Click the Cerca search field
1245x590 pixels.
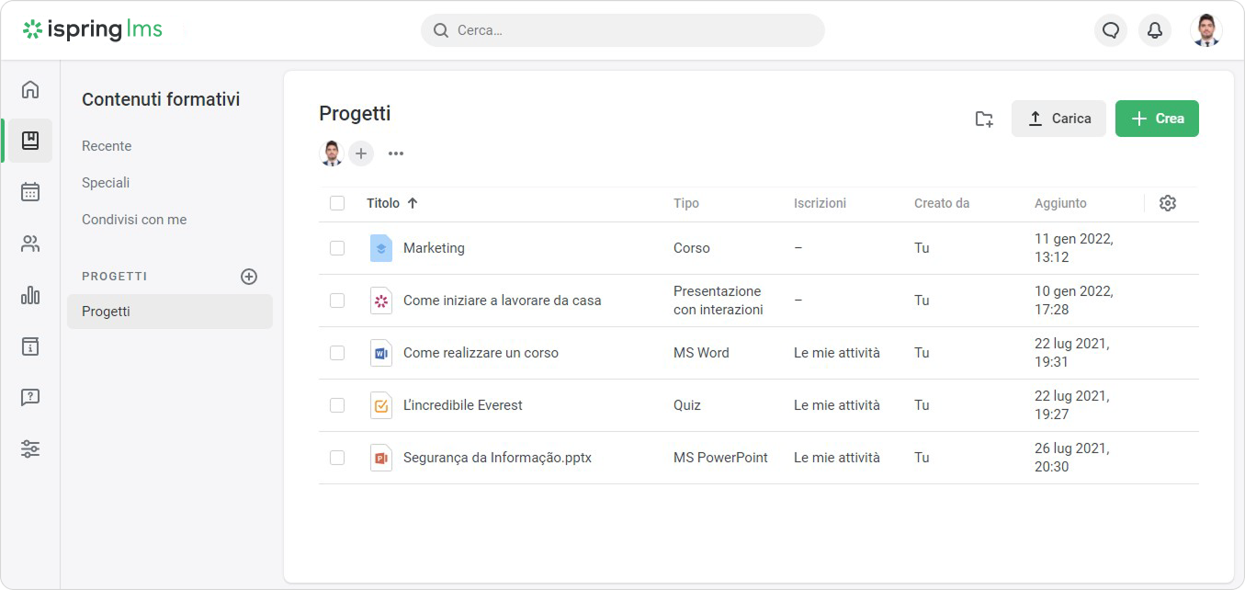coord(623,30)
